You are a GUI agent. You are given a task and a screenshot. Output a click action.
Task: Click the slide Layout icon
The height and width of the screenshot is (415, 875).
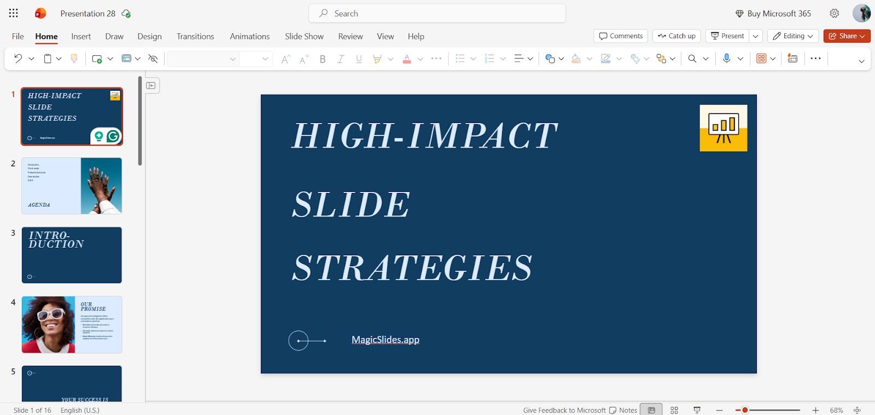[126, 59]
